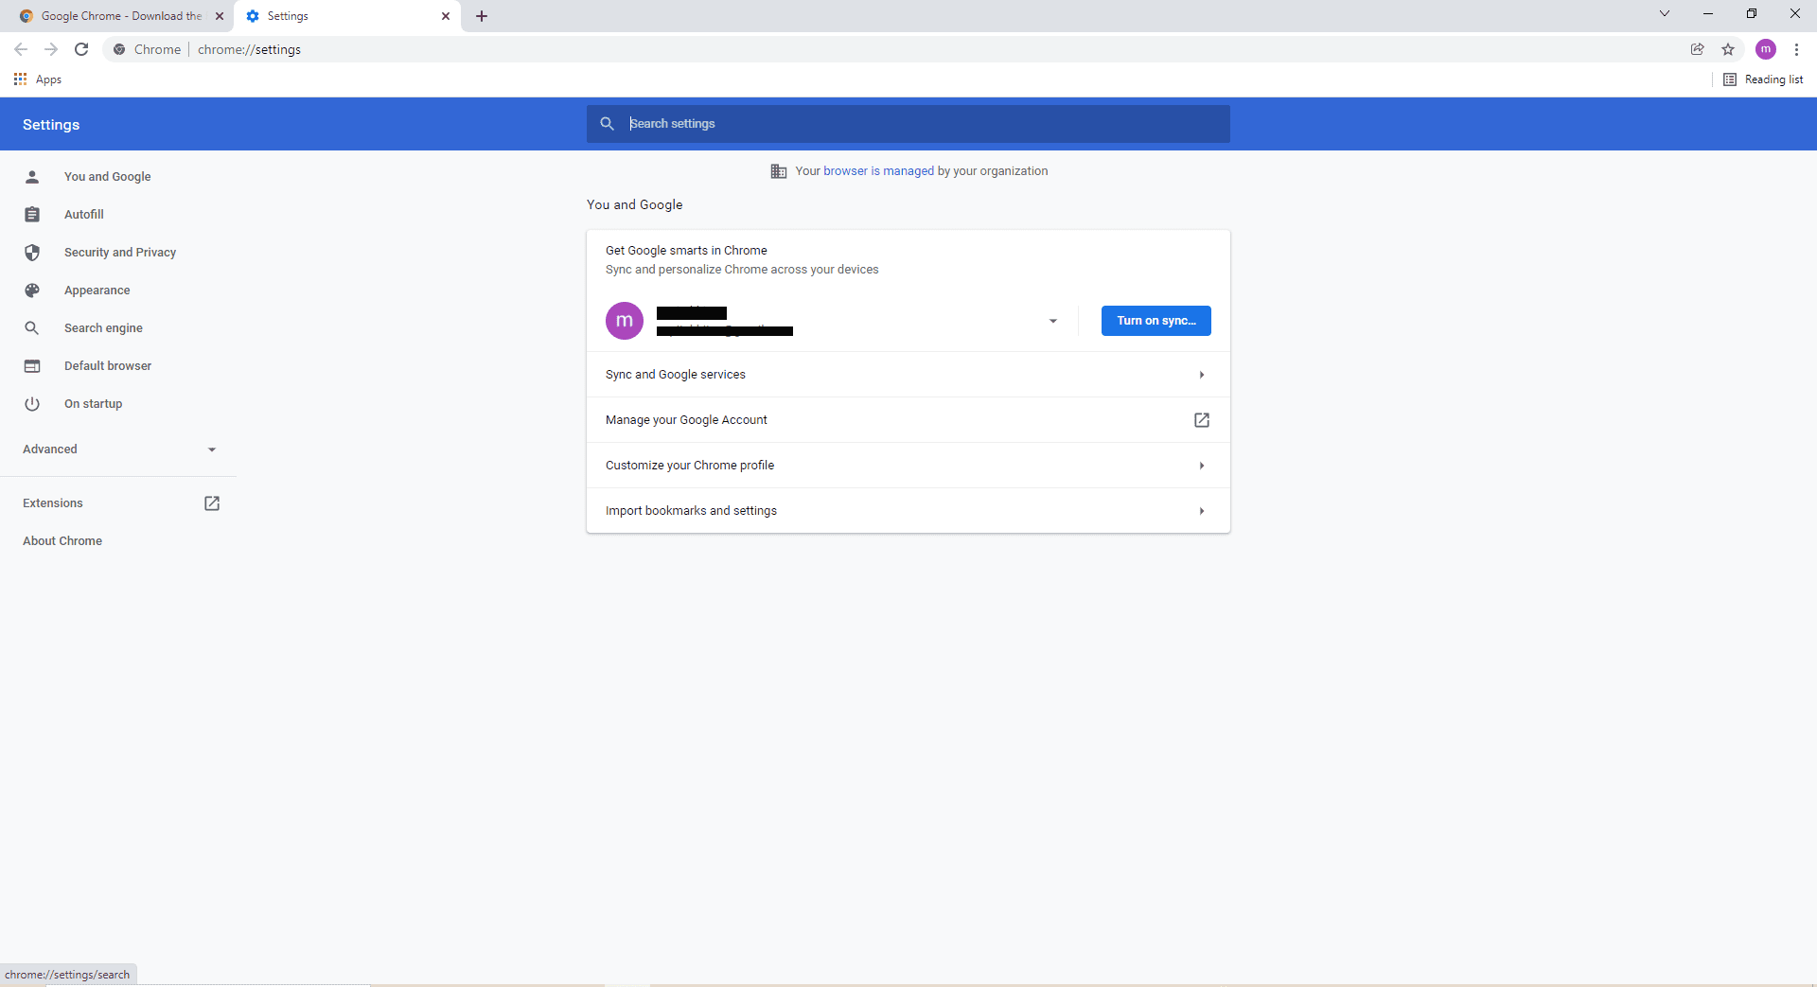Click the You and Google person icon
The width and height of the screenshot is (1817, 987).
tap(32, 177)
